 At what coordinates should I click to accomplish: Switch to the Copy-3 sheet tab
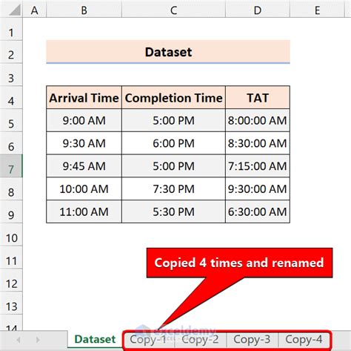(252, 339)
